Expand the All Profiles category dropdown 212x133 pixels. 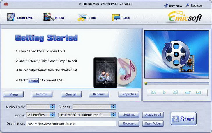pos(41,115)
